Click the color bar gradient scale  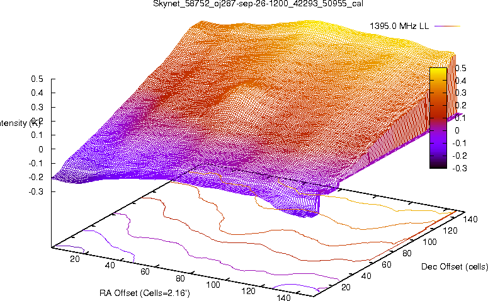(x=438, y=118)
